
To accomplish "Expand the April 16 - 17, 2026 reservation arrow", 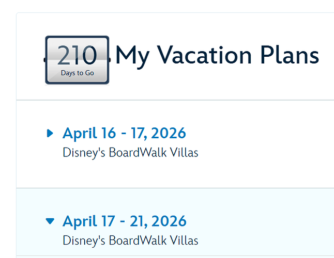I will tap(50, 133).
